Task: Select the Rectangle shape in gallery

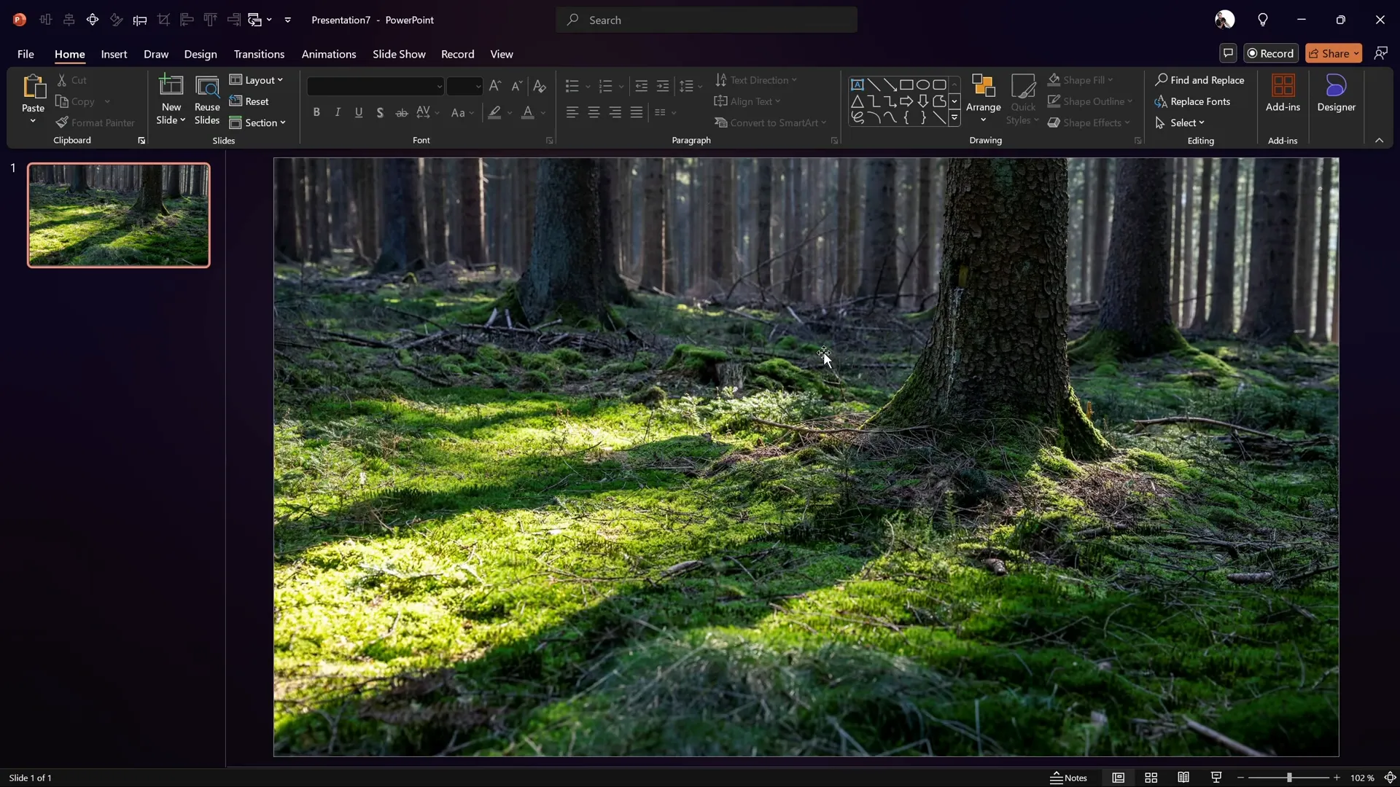Action: point(906,85)
